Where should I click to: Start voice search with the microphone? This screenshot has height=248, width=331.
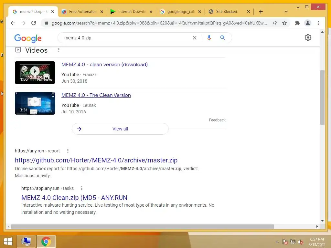click(209, 38)
